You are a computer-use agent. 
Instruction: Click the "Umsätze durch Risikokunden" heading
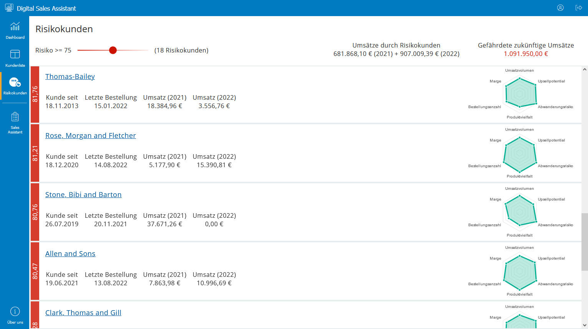click(396, 45)
